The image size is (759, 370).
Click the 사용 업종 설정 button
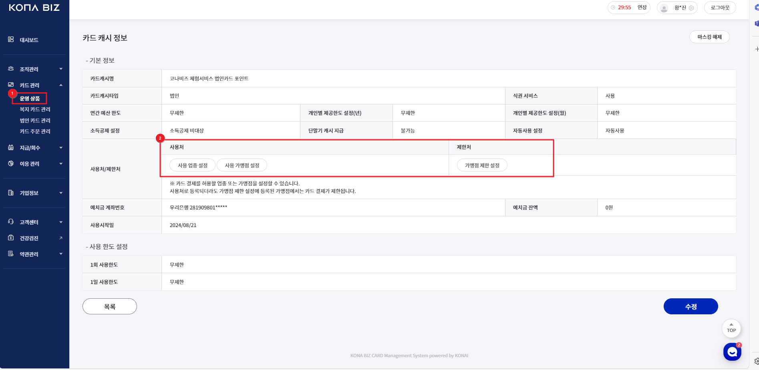coord(193,165)
